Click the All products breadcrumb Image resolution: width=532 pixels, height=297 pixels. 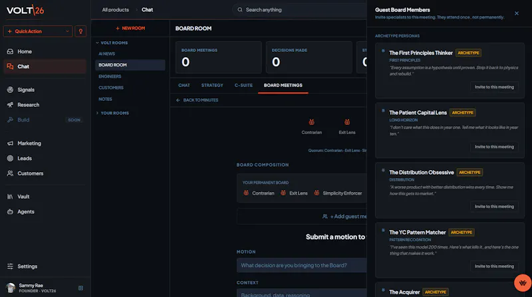tap(115, 10)
